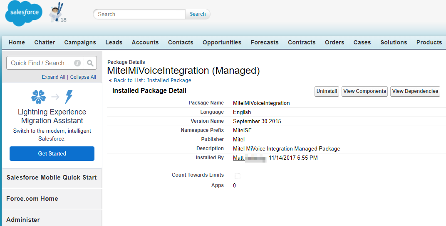This screenshot has width=446, height=226.
Task: Click the Package Name value MitelMiVoiceIntegration
Action: (261, 103)
